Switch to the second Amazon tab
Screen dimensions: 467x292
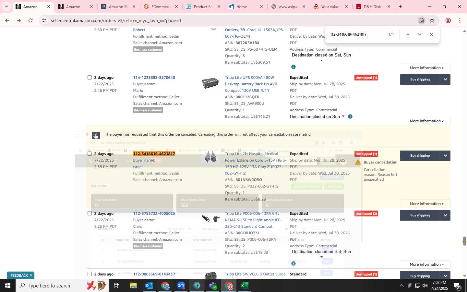click(x=75, y=6)
